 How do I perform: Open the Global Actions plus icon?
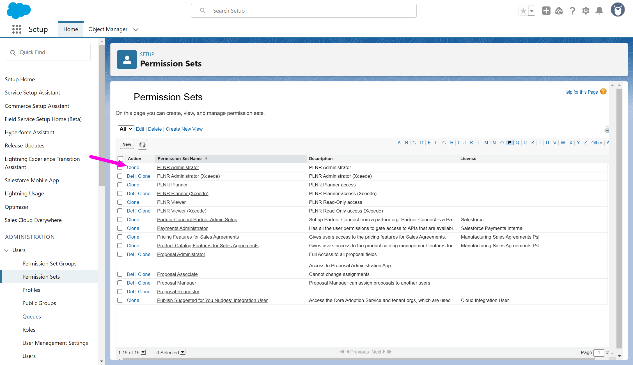click(x=546, y=11)
